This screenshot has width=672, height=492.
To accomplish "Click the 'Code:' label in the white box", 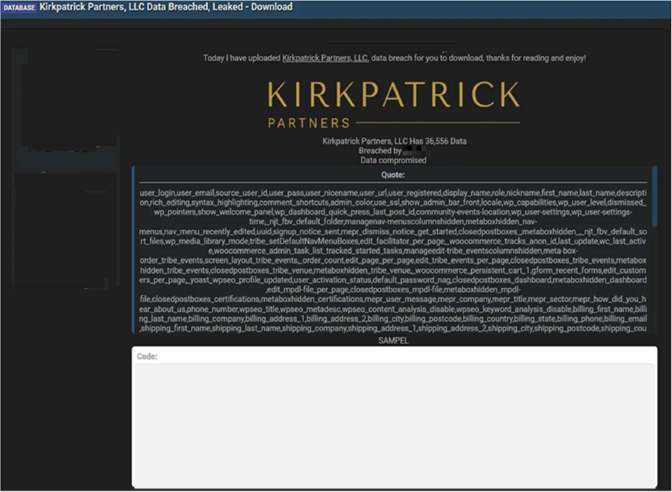I will [147, 357].
